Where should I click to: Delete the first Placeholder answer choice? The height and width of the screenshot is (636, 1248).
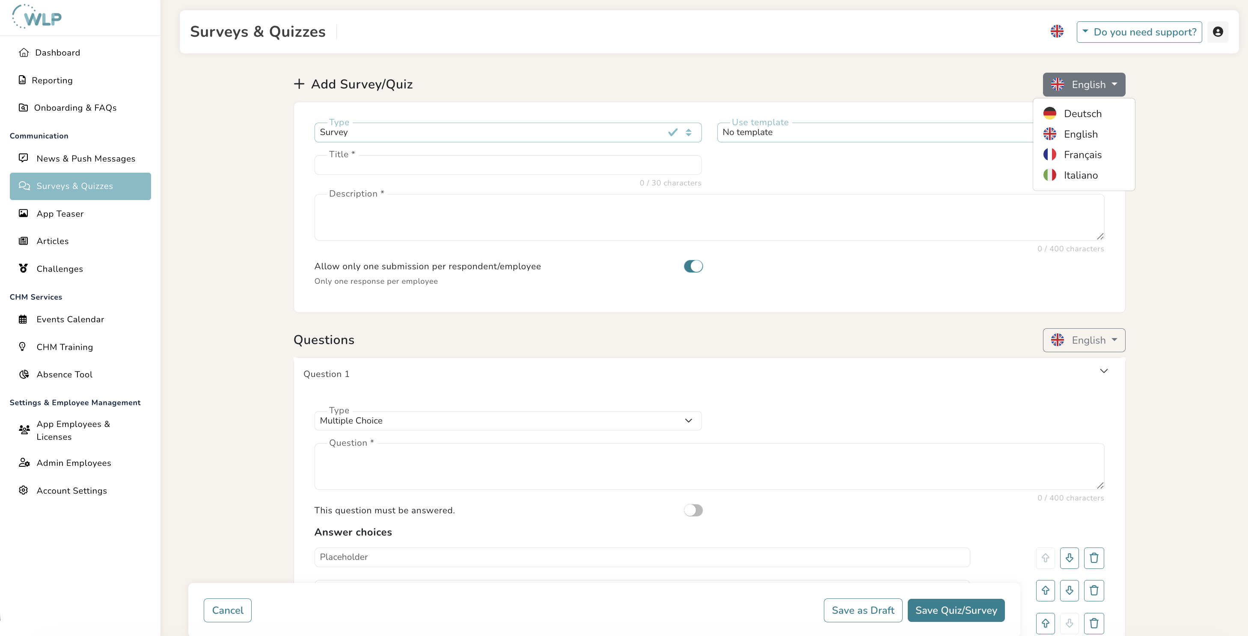pyautogui.click(x=1093, y=558)
